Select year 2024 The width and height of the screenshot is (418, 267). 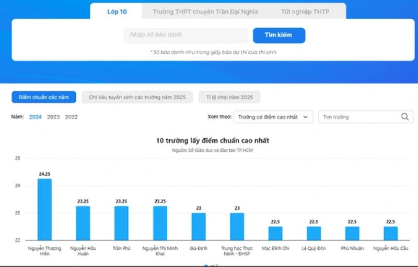[x=35, y=117]
